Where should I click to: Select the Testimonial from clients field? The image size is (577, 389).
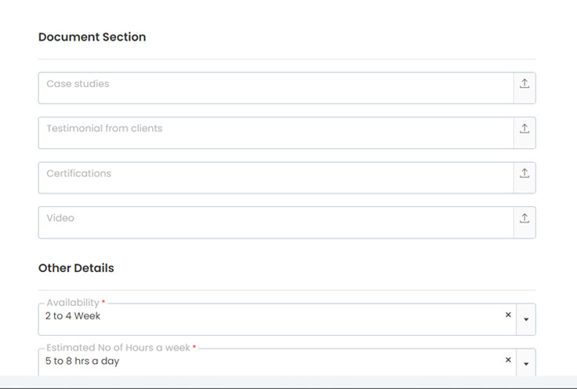coord(274,133)
